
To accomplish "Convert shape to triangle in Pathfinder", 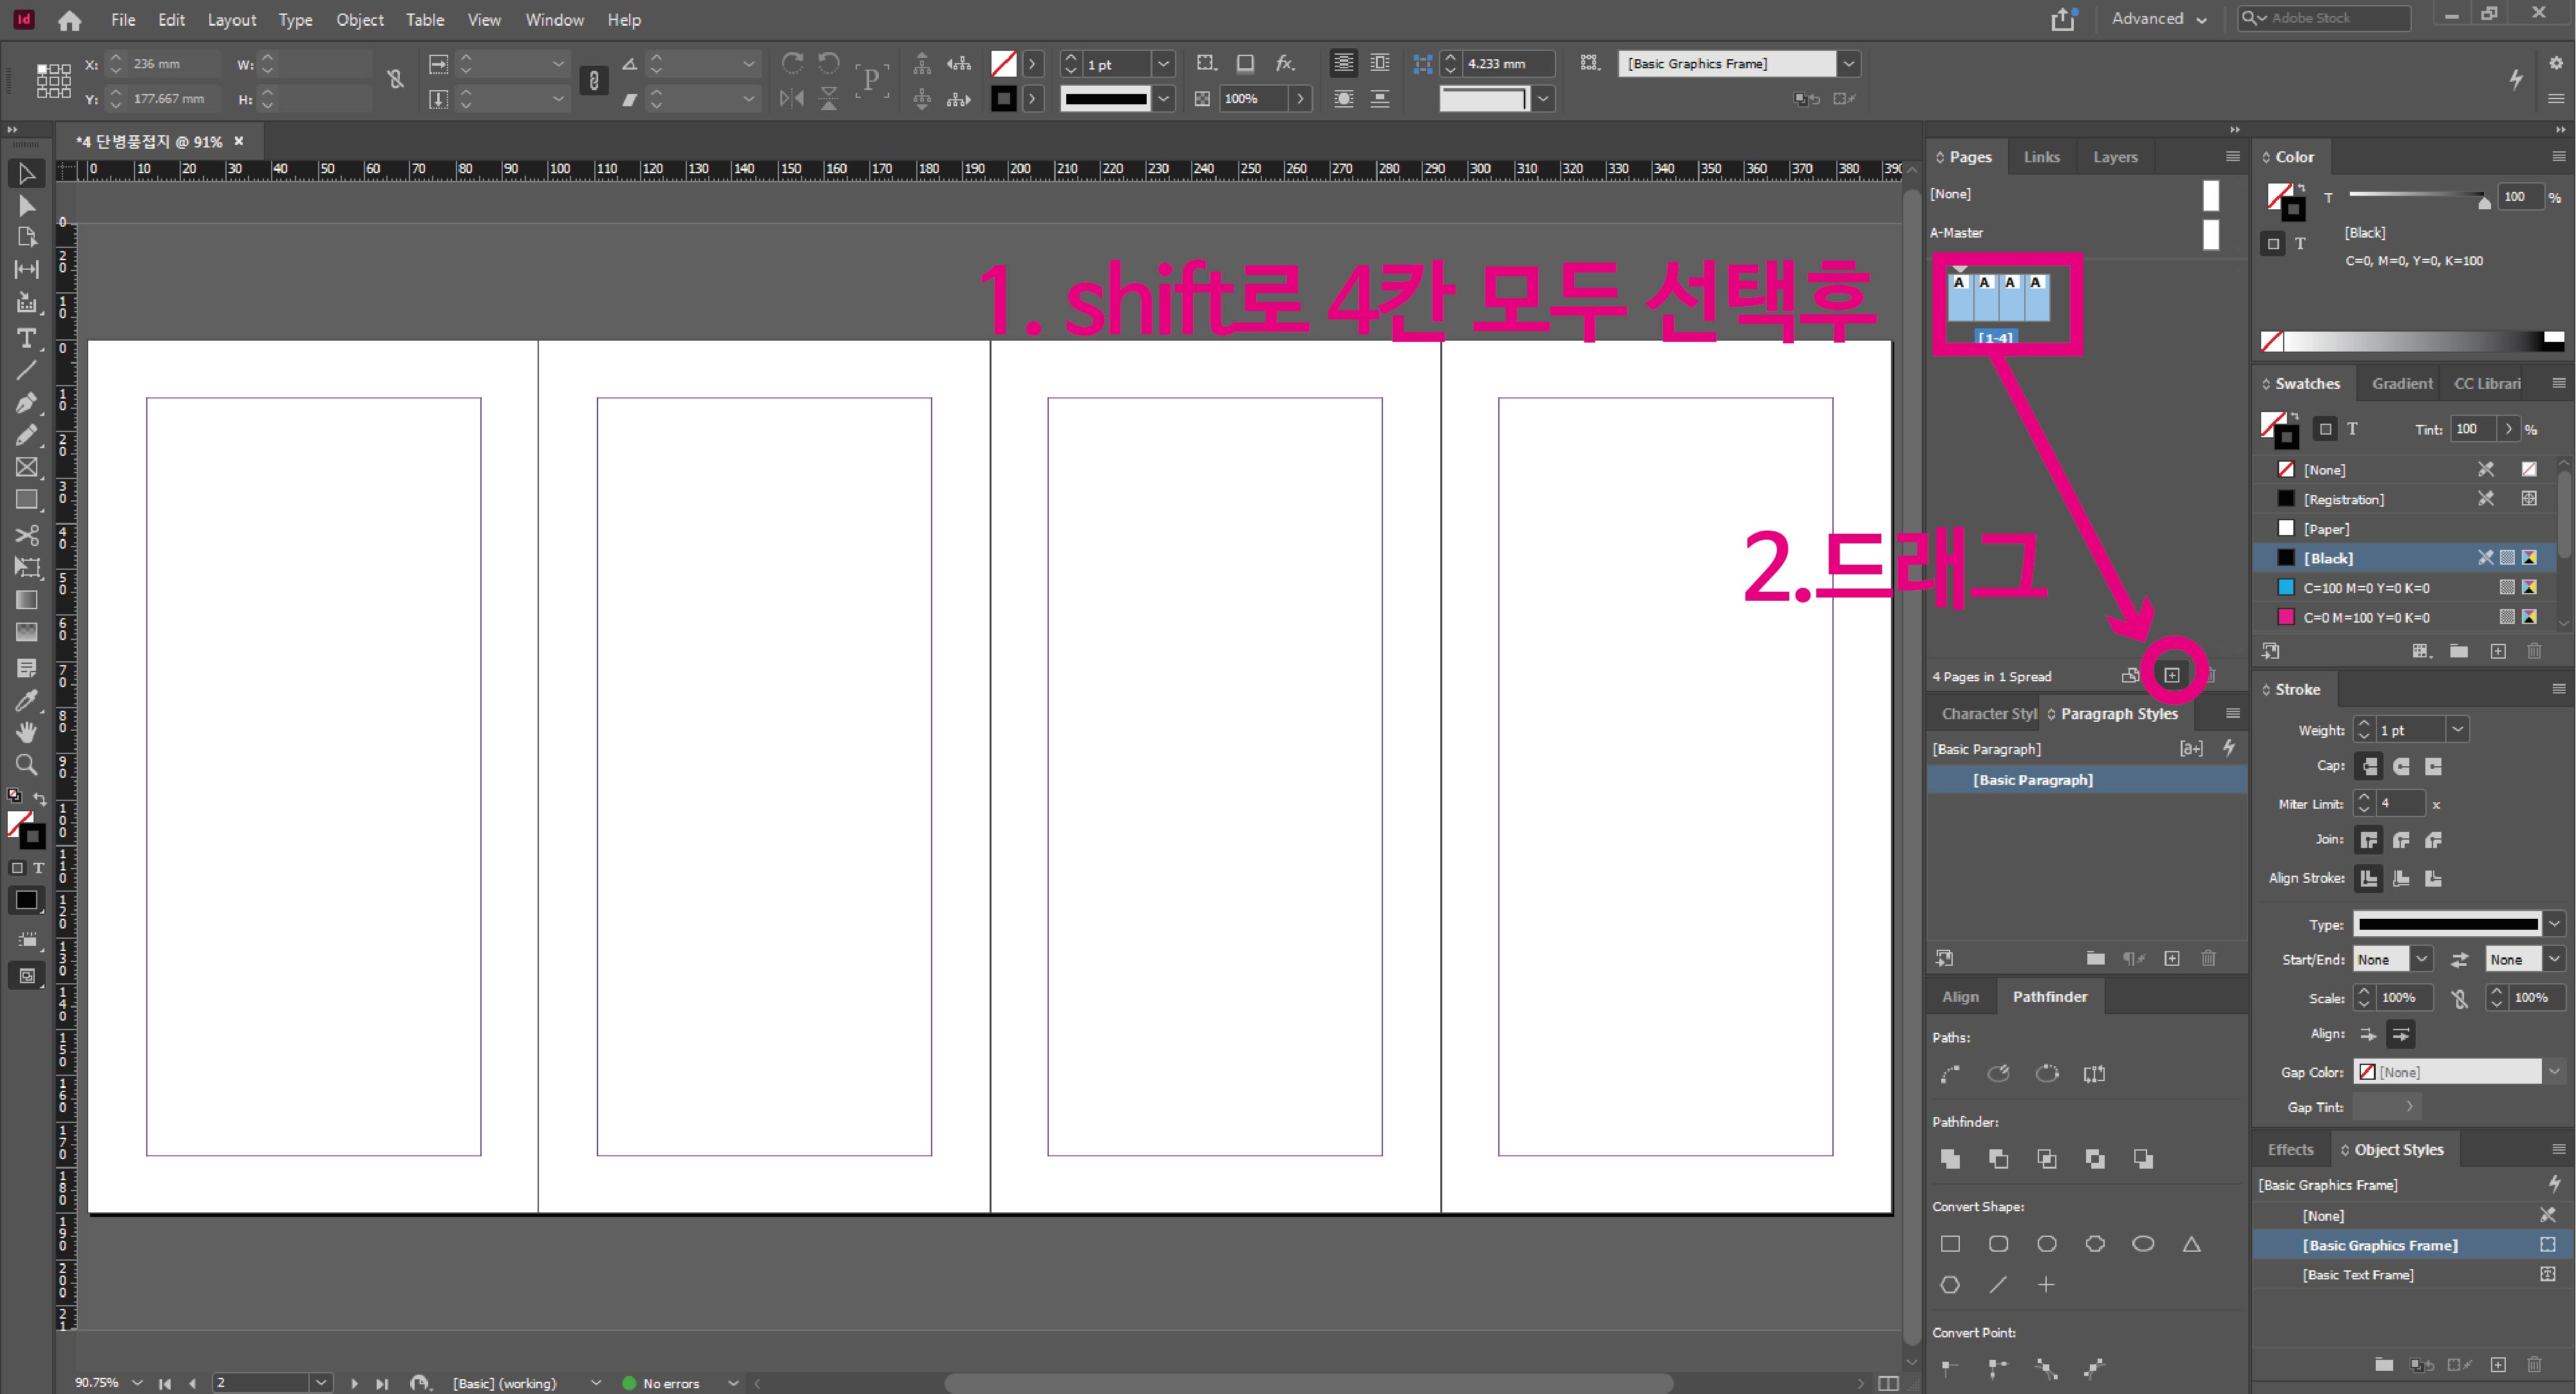I will point(2191,1243).
